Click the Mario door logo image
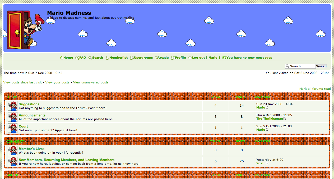Viewport: 334px width, 179px height. [25, 30]
